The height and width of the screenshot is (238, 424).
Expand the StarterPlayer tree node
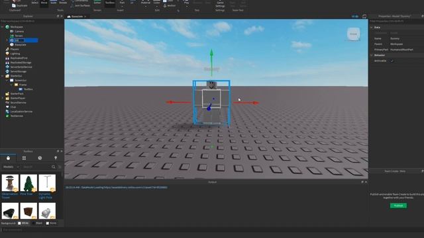[x=3, y=98]
